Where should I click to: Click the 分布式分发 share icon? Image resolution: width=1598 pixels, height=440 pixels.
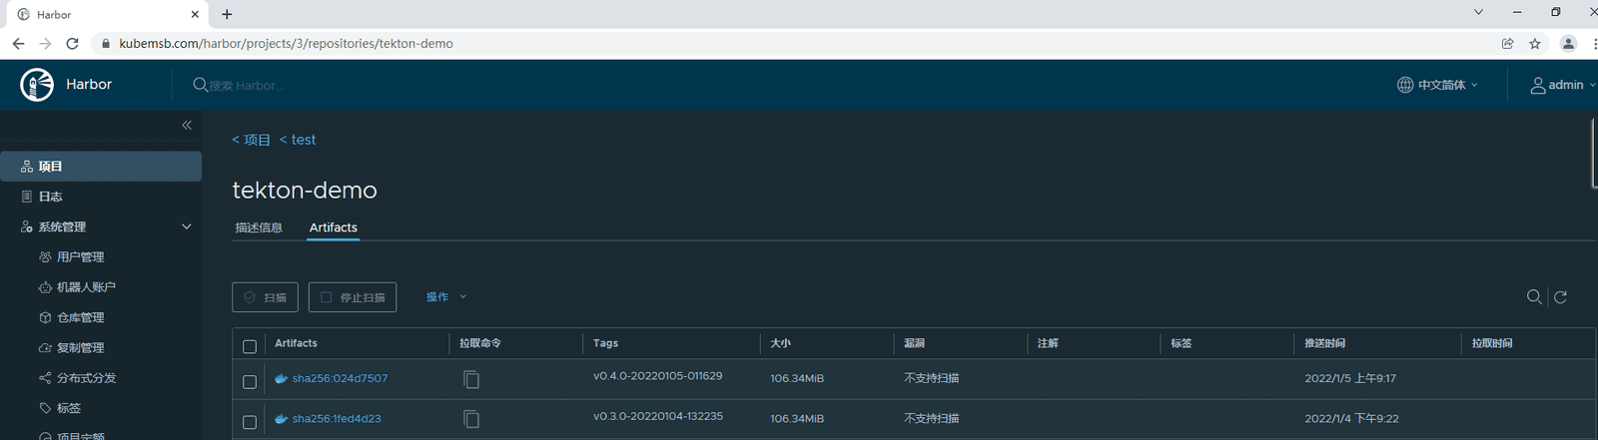pyautogui.click(x=45, y=378)
